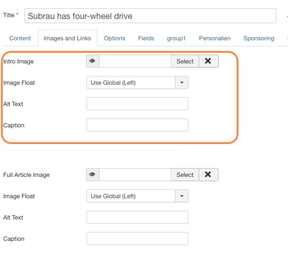The image size is (288, 270).
Task: Open the Sponsoring tab
Action: point(259,38)
